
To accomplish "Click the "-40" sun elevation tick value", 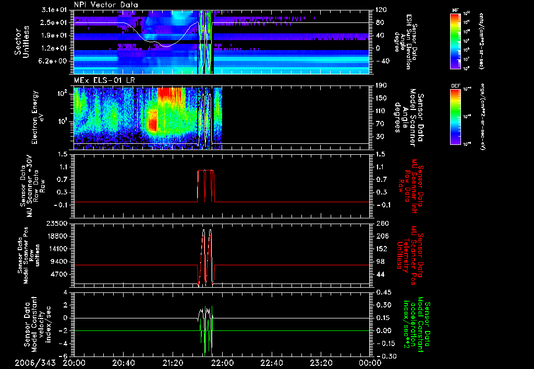I will tap(382, 61).
